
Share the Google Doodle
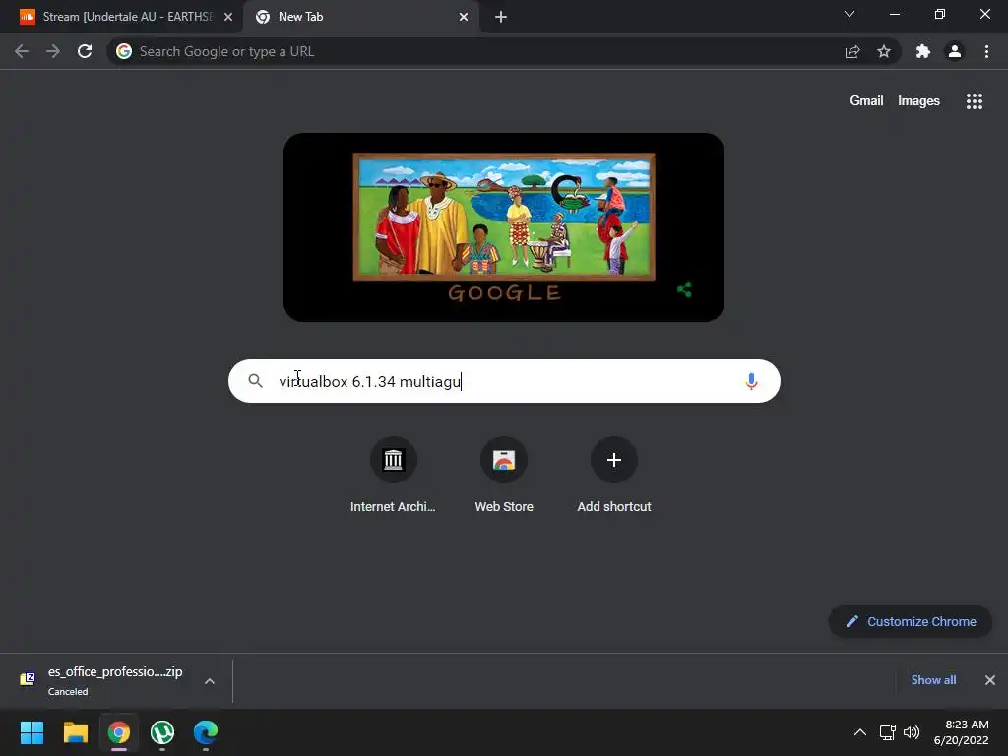685,289
